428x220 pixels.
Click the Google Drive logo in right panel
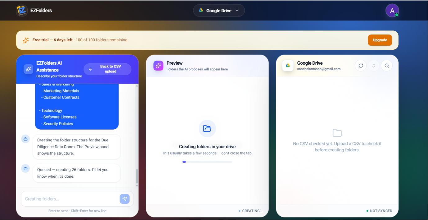[288, 66]
